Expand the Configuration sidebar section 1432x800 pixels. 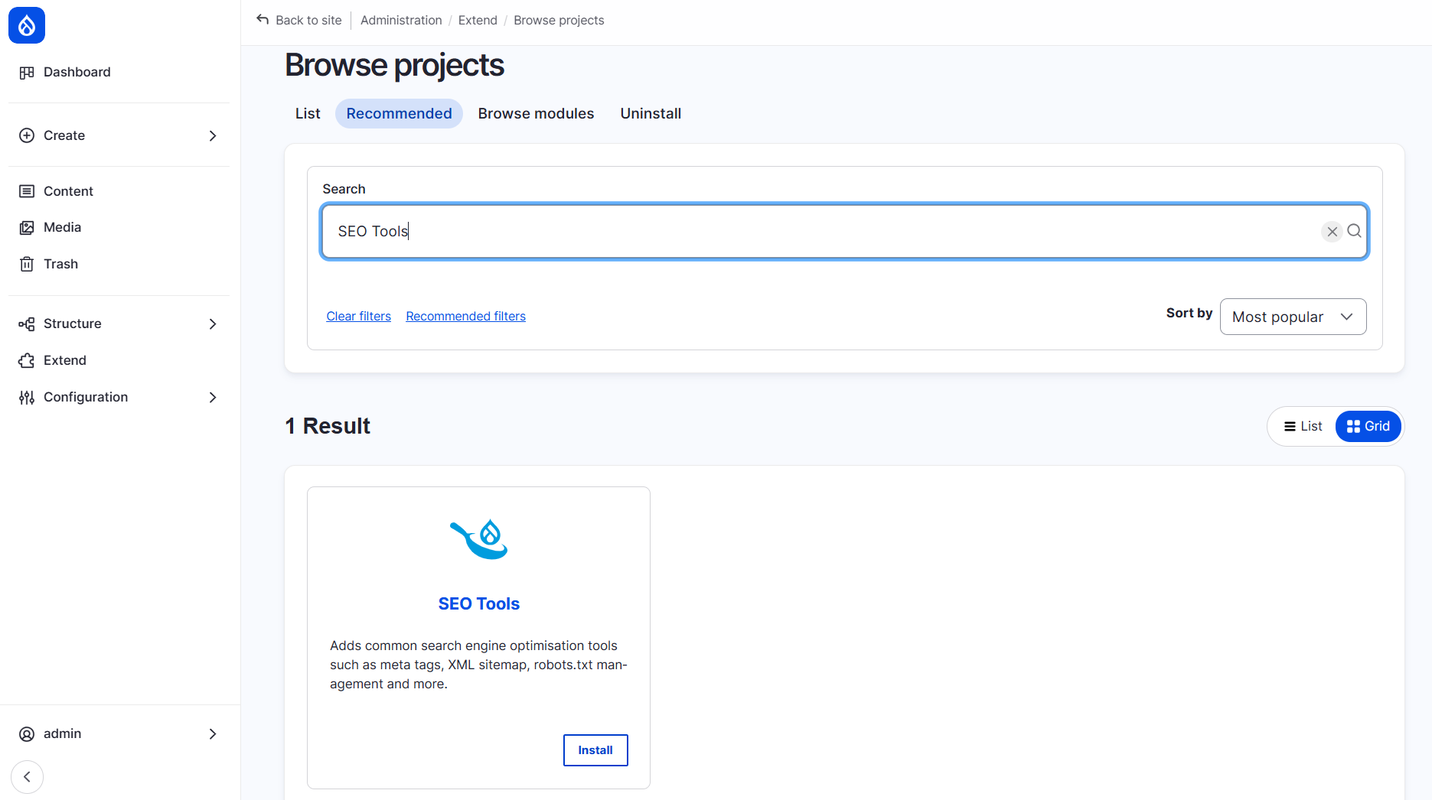(x=213, y=397)
